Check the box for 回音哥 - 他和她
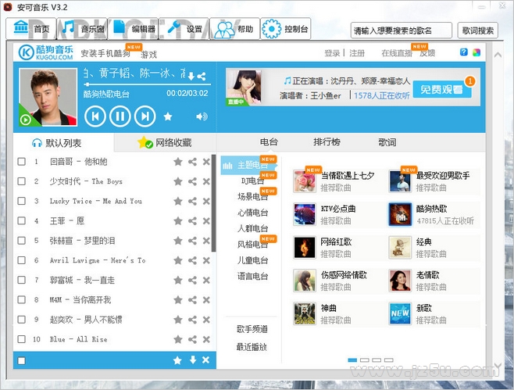 point(22,161)
